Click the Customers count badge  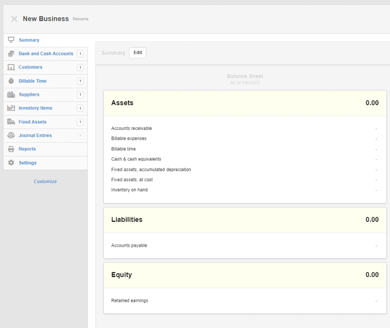(x=80, y=67)
